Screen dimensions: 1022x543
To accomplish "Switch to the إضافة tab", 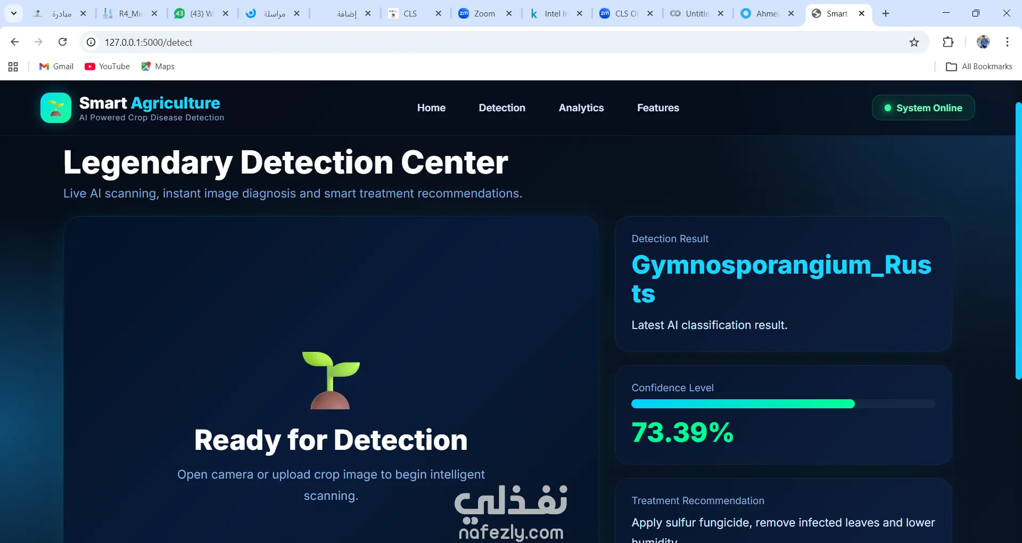I will [x=343, y=13].
